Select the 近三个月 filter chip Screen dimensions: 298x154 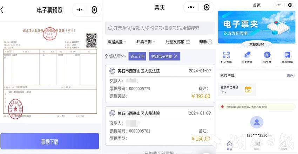click(137, 56)
